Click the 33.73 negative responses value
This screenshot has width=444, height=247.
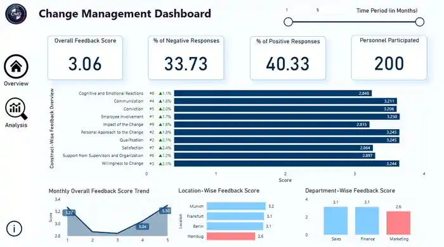(186, 64)
